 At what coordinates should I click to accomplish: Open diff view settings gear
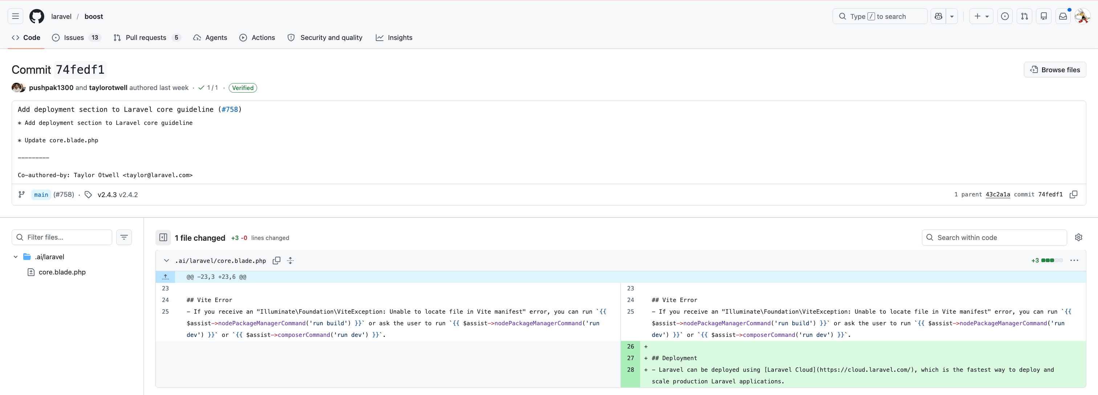pyautogui.click(x=1078, y=237)
